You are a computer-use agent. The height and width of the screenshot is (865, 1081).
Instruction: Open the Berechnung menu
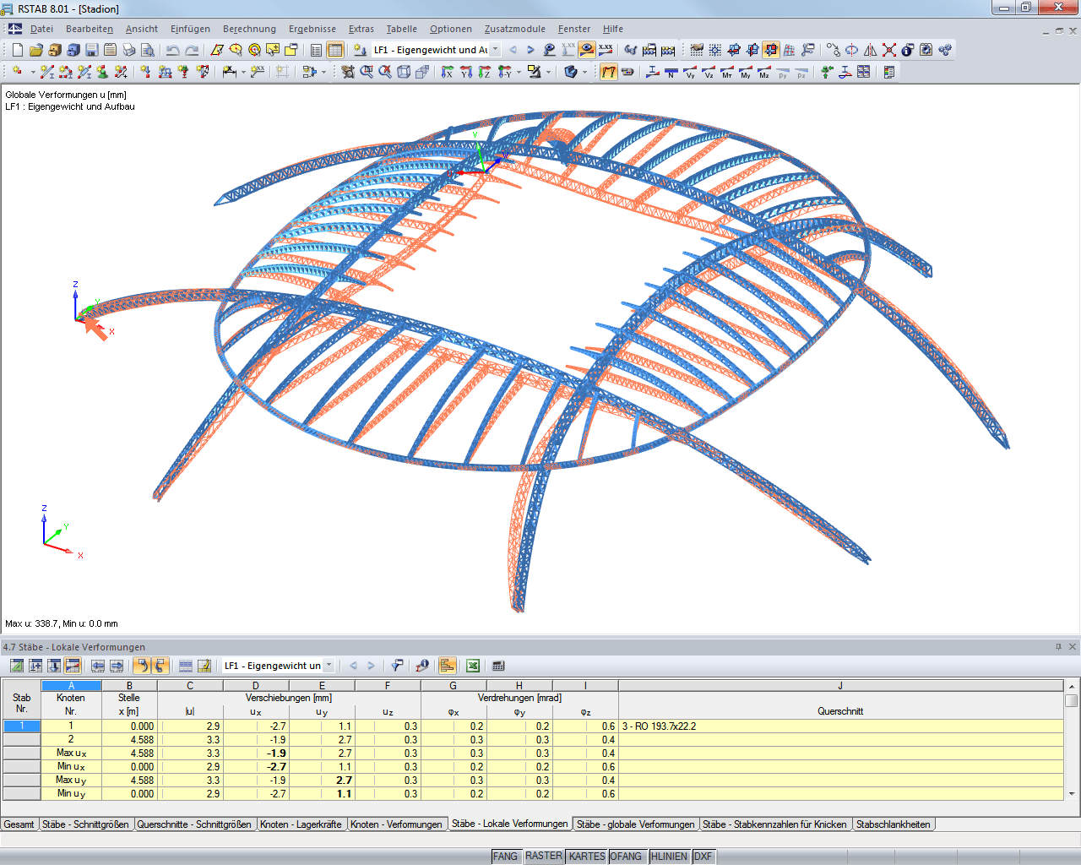click(x=249, y=29)
